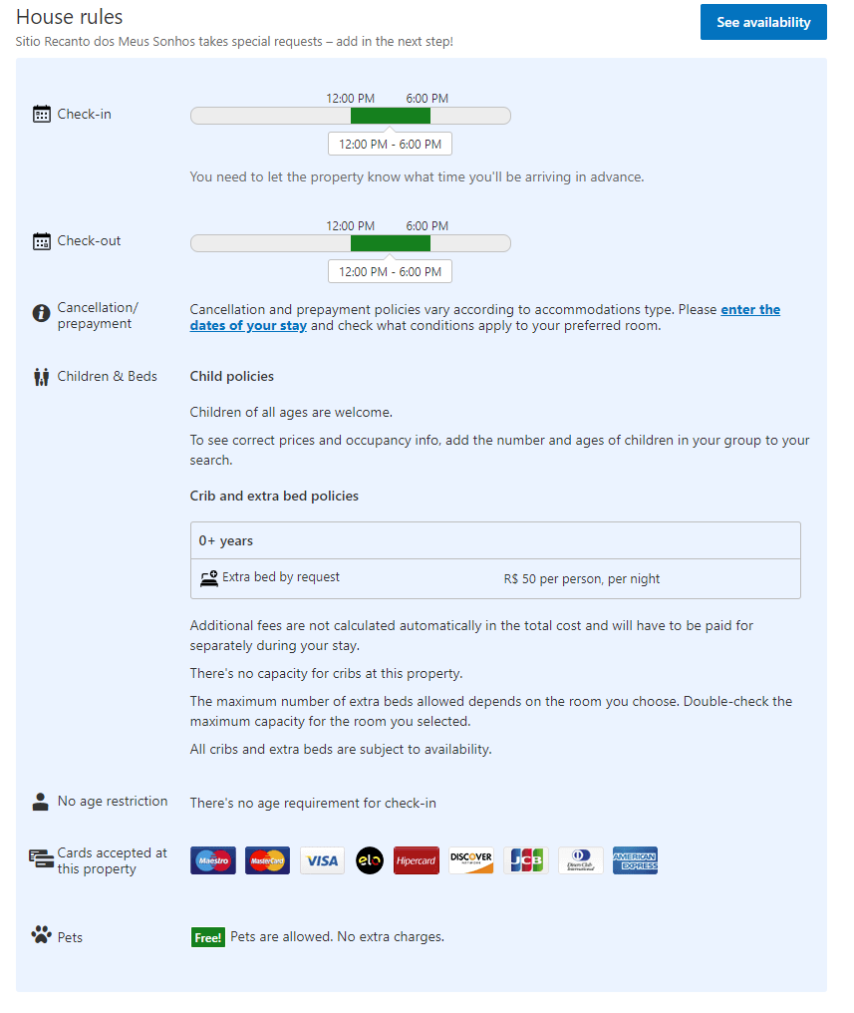This screenshot has height=1013, width=854.
Task: Click the green Check-in time bar
Action: click(391, 116)
